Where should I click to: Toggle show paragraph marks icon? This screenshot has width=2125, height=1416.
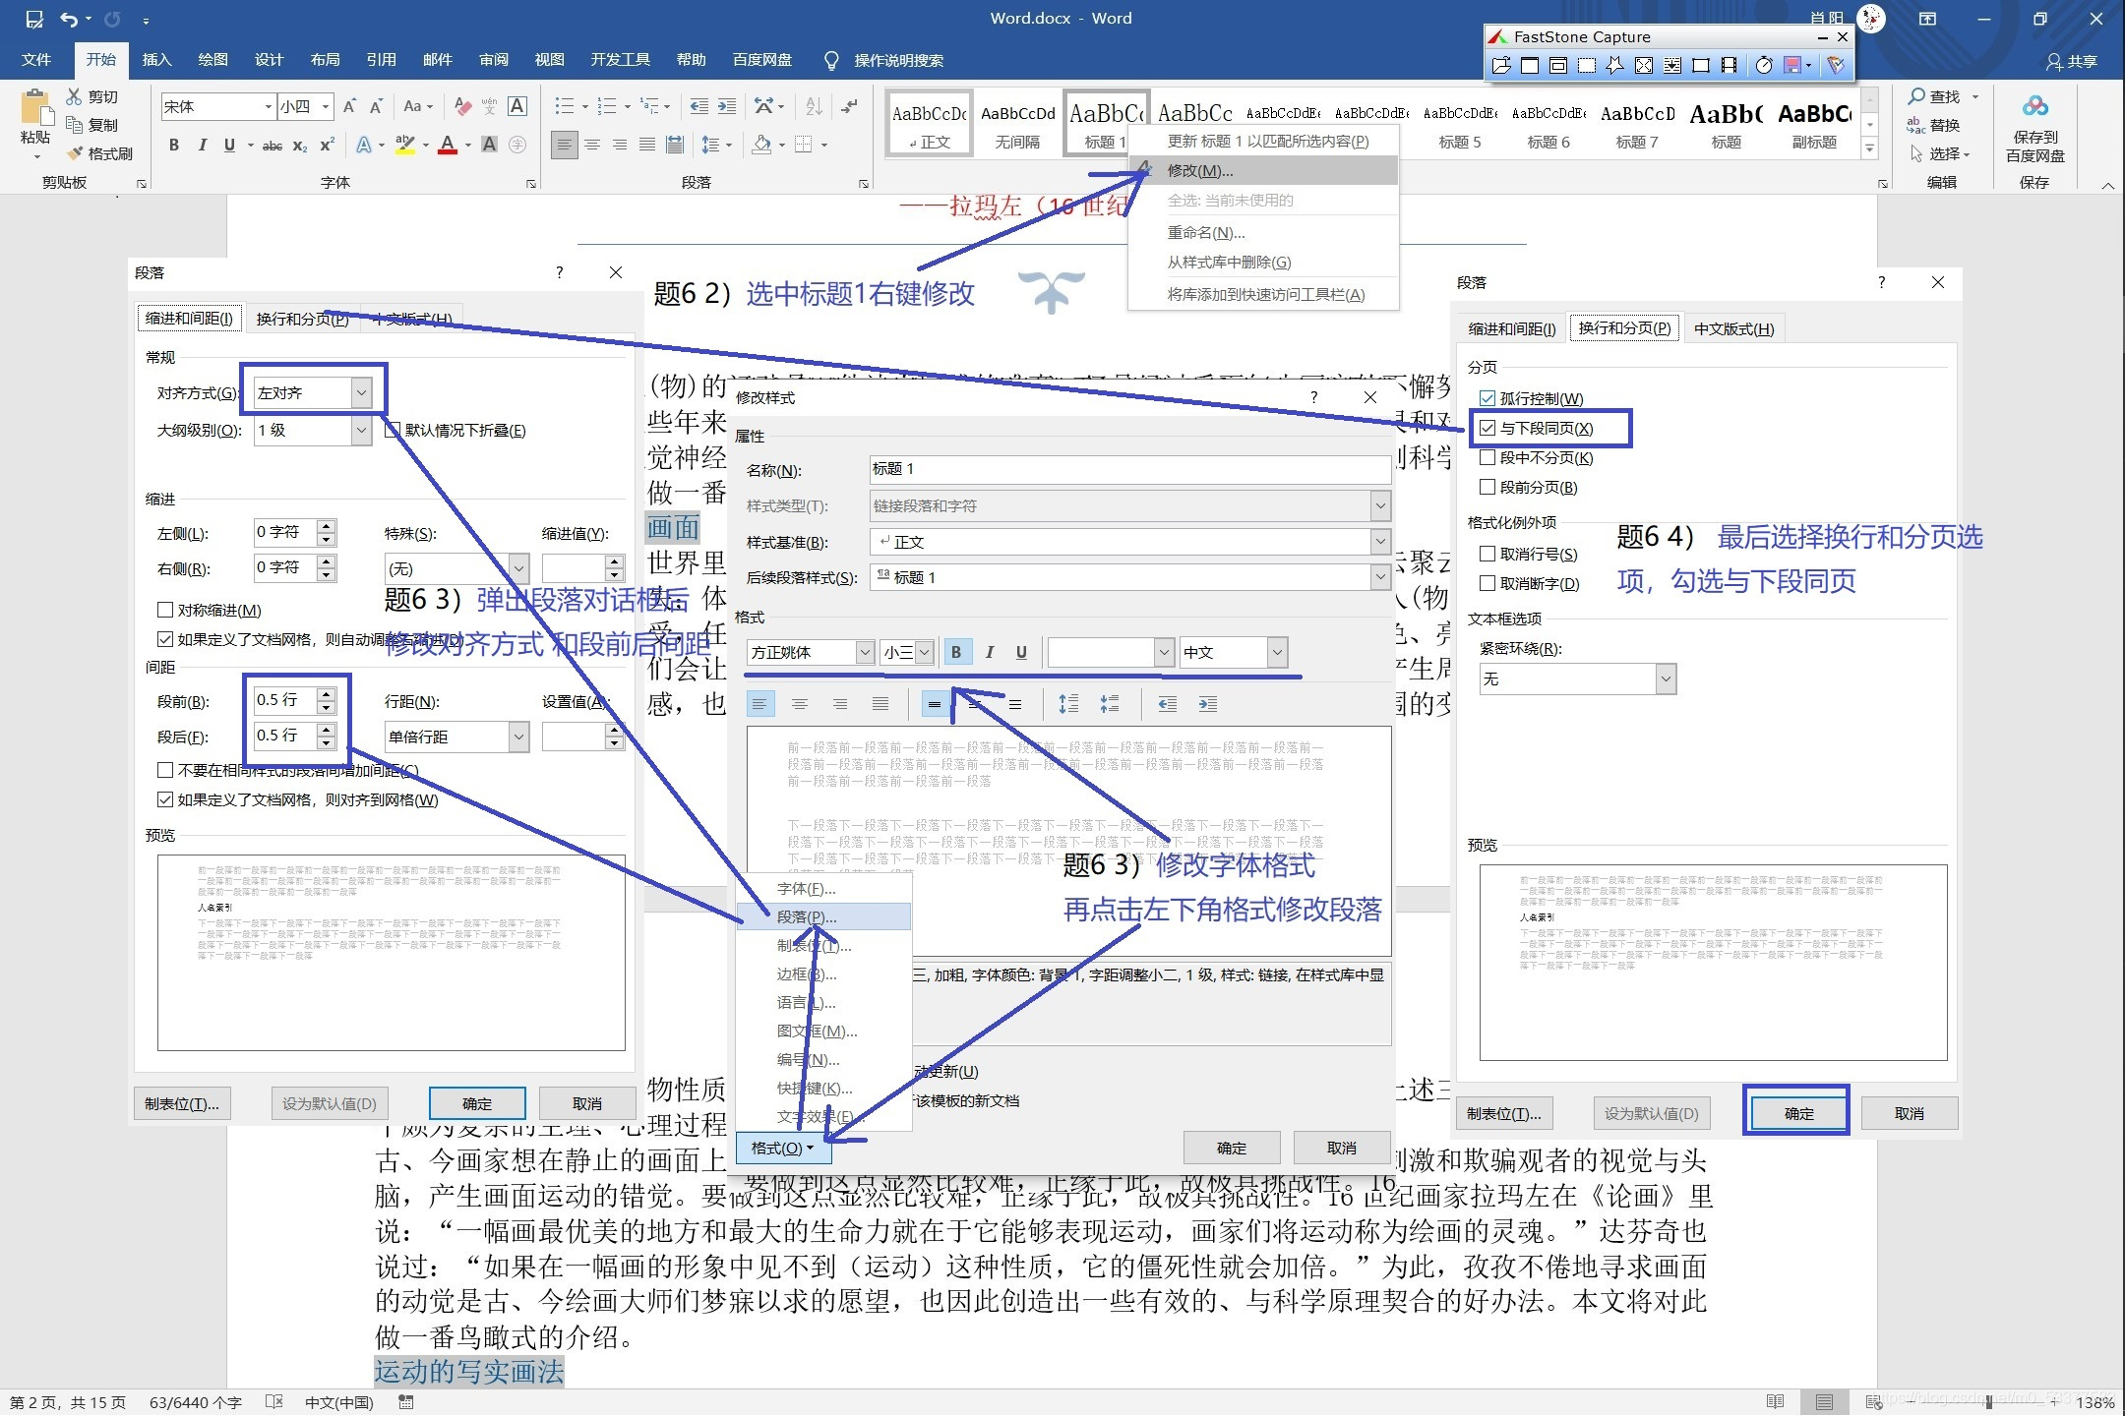click(x=850, y=106)
